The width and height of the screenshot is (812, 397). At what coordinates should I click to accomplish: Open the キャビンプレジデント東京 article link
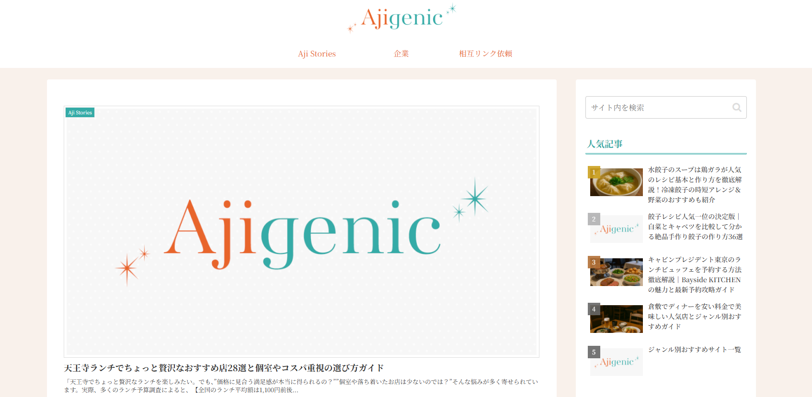[695, 275]
